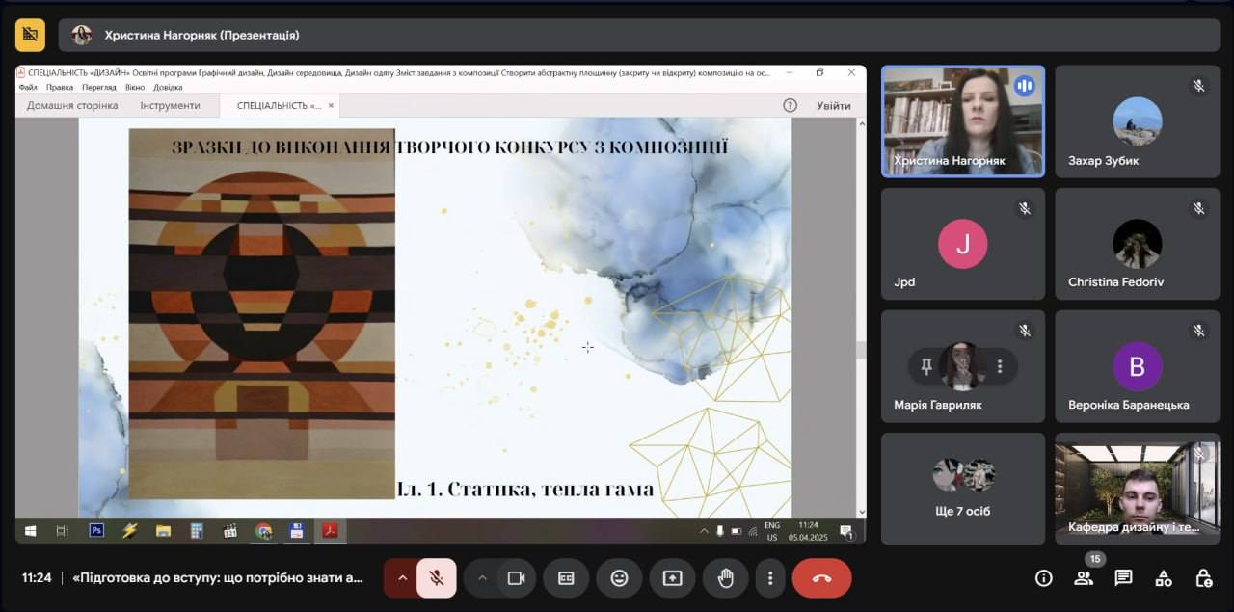Screen dimensions: 1234x612
Task: Turn on closed captions
Action: [566, 578]
